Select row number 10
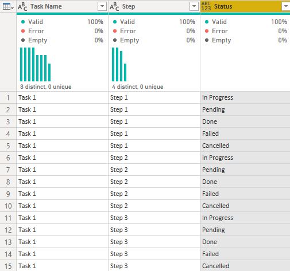 [8, 206]
